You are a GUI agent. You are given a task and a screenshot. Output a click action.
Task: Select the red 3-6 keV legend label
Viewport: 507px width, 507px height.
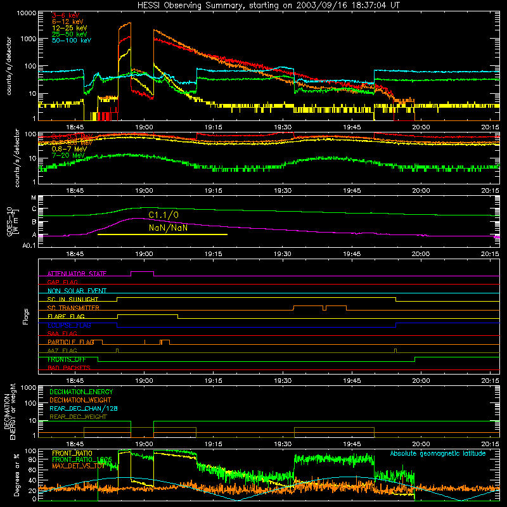(x=65, y=15)
